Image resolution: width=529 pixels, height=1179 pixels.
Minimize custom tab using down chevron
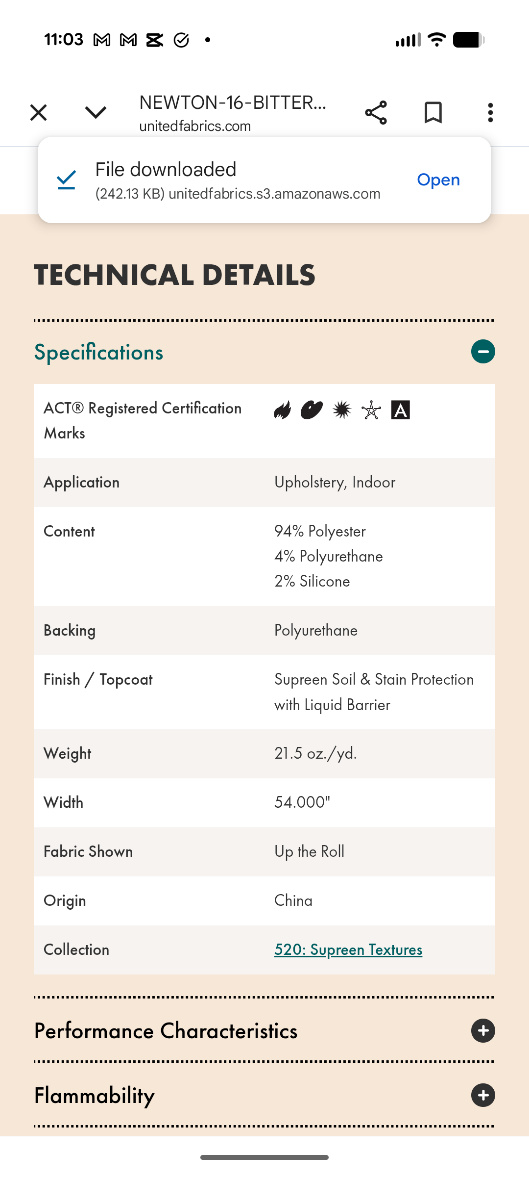[x=96, y=113]
